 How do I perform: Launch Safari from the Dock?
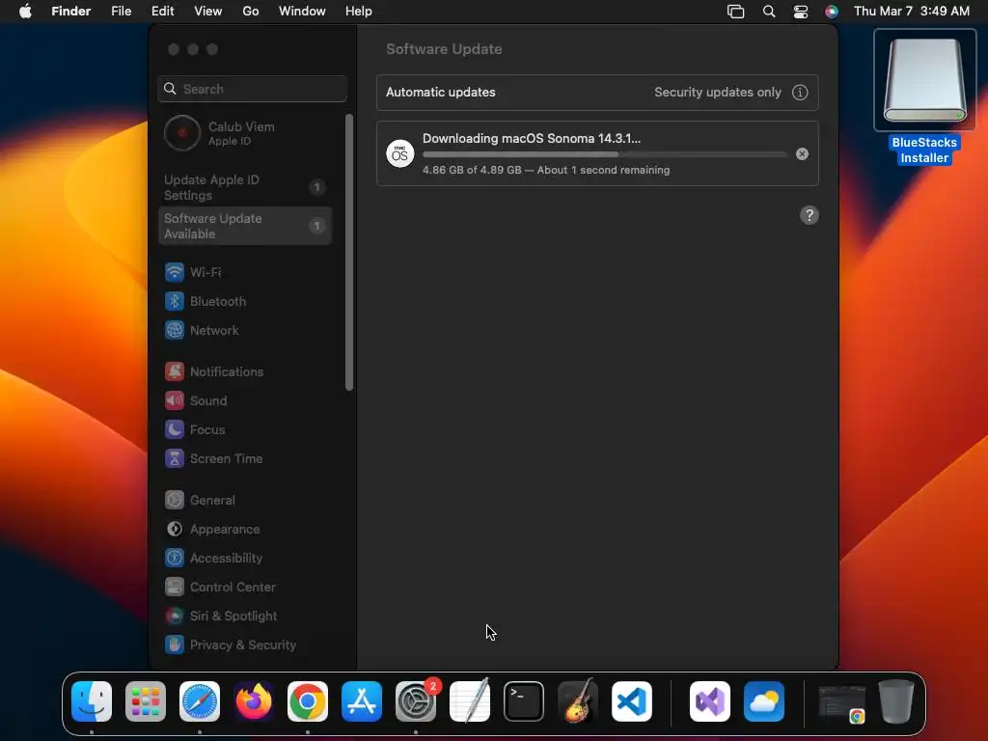tap(200, 701)
